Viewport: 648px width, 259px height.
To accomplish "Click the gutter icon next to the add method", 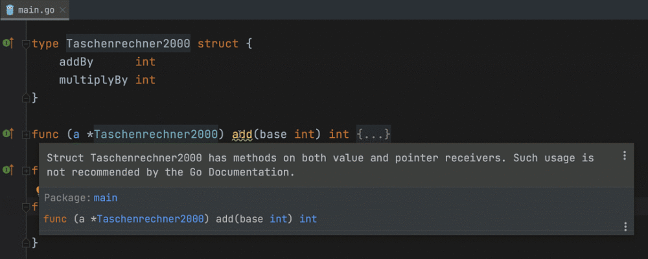I will point(8,133).
